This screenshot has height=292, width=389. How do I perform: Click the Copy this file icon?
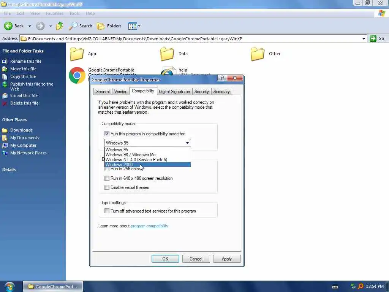pos(5,77)
